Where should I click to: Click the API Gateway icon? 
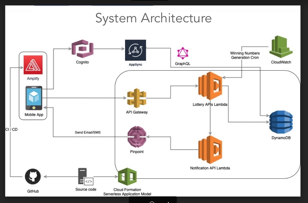(x=137, y=98)
